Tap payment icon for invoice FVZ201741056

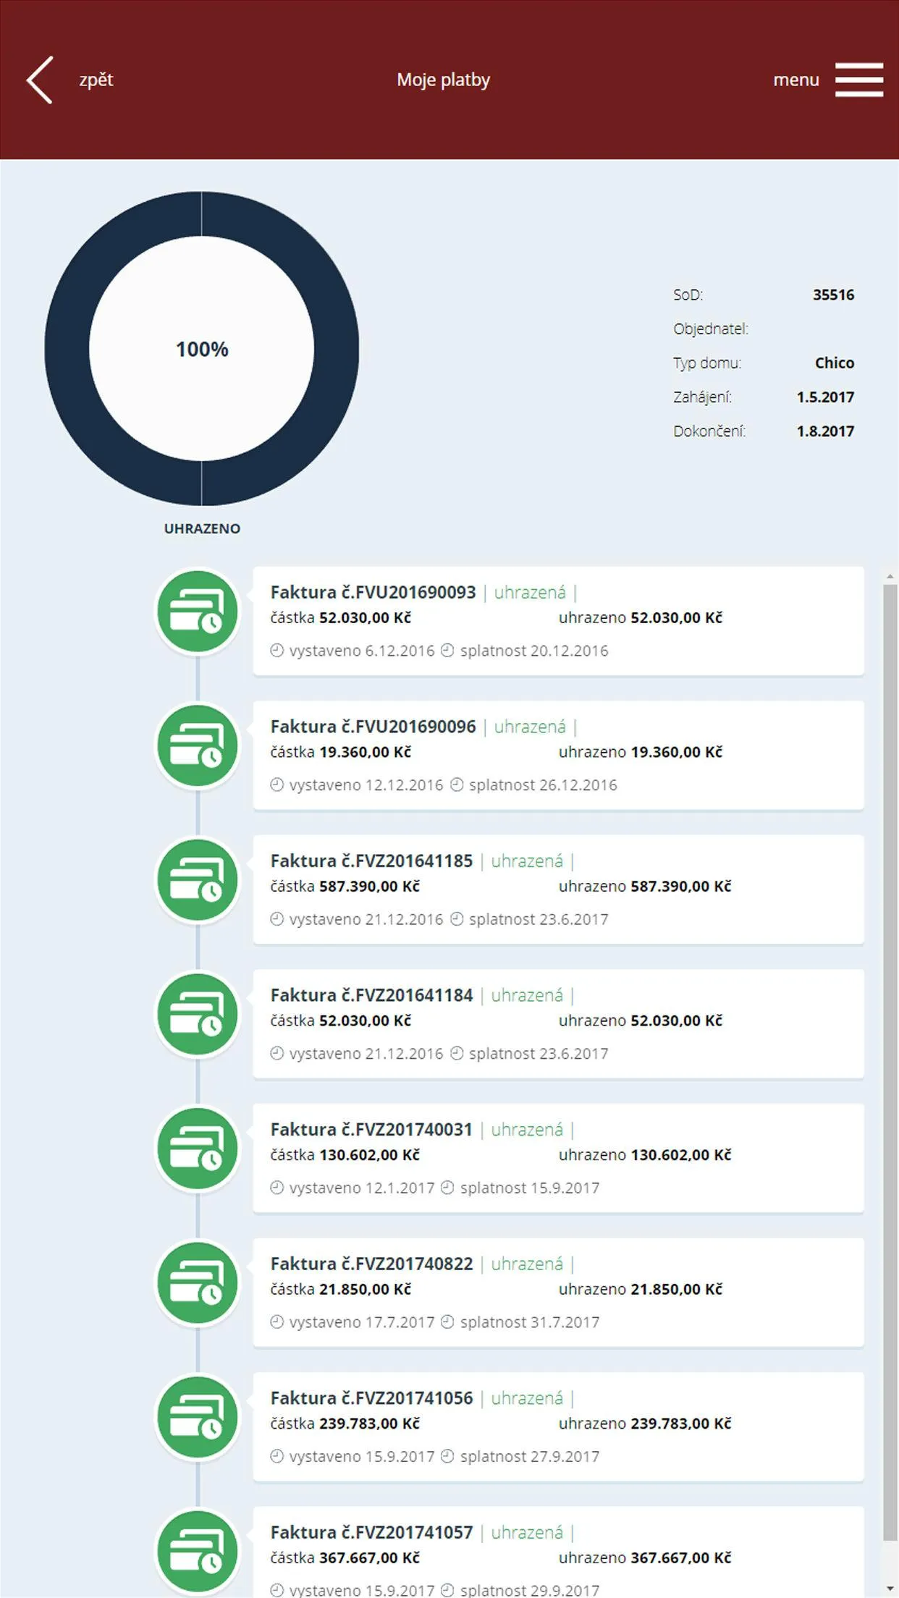[198, 1417]
